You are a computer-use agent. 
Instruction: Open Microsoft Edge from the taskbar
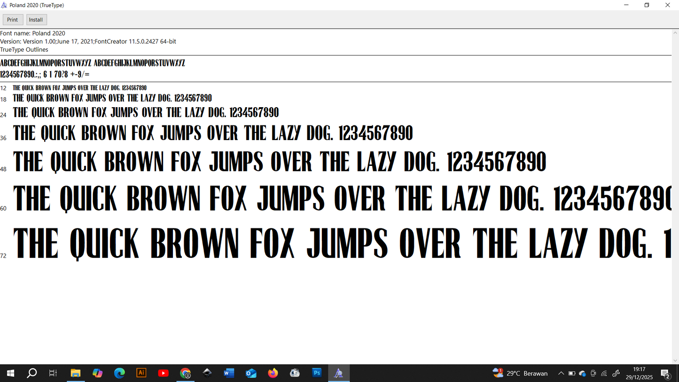click(x=119, y=373)
